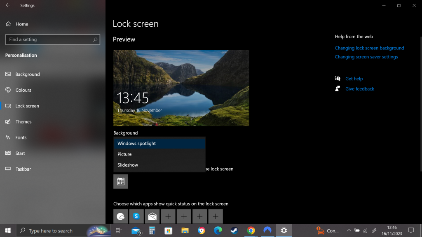Click the Edge quick status icon

(x=120, y=216)
